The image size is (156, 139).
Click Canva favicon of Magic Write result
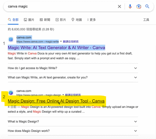pyautogui.click(x=11, y=39)
